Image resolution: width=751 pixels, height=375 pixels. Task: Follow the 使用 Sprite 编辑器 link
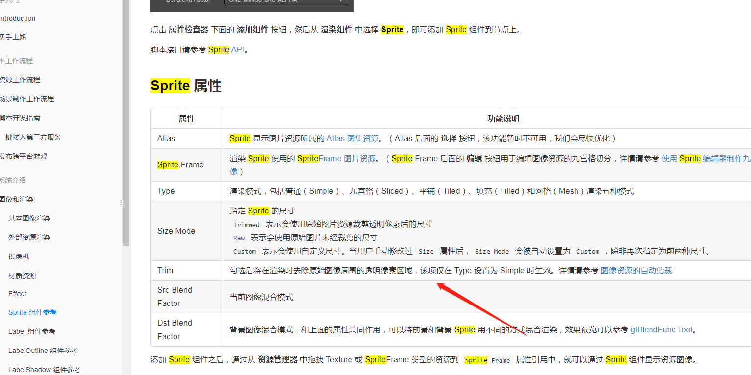pyautogui.click(x=706, y=159)
